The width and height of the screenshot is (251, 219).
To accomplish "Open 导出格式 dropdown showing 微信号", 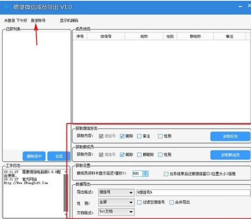I will click(x=117, y=193).
